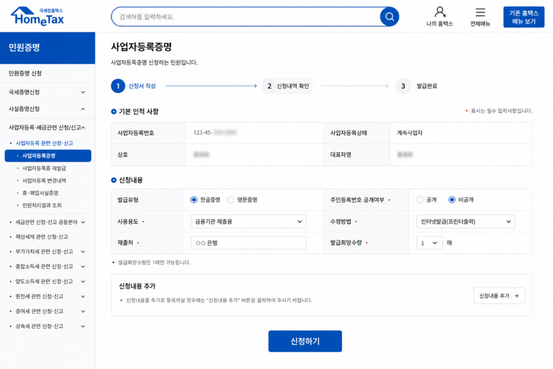Click the 신청내용 추가 button
553x369 pixels.
(499, 296)
